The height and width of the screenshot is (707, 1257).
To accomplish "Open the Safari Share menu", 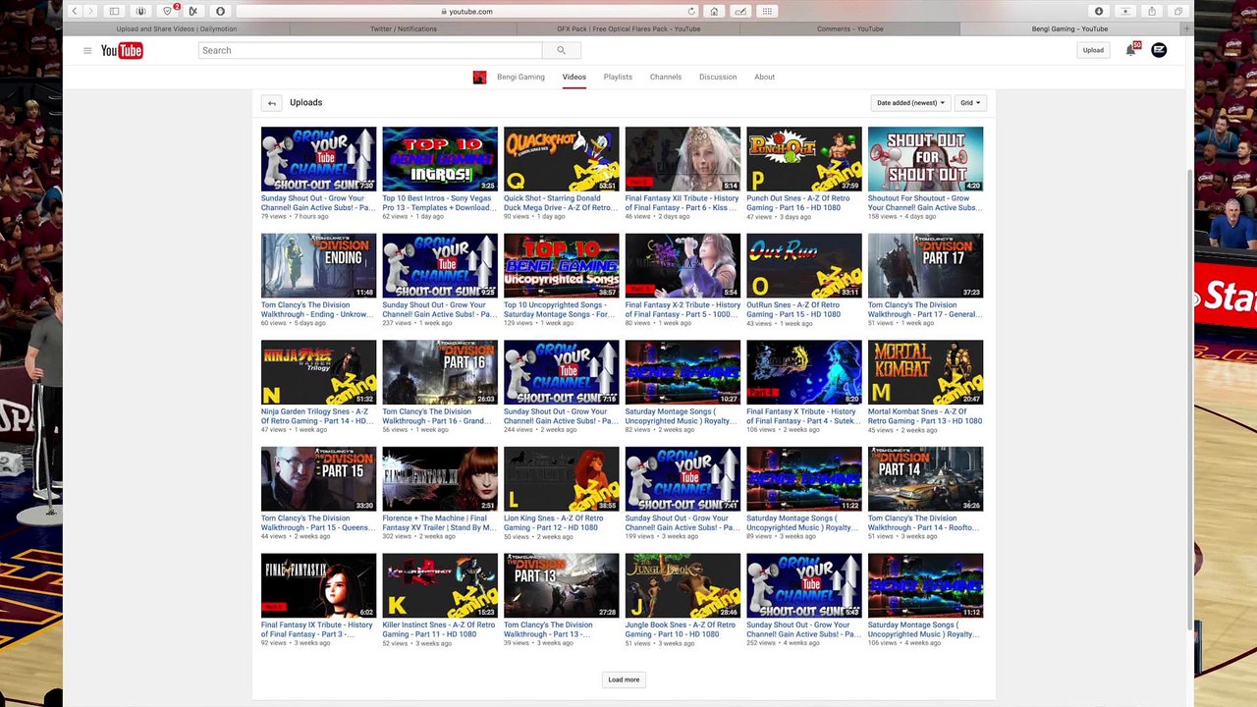I will [1152, 11].
